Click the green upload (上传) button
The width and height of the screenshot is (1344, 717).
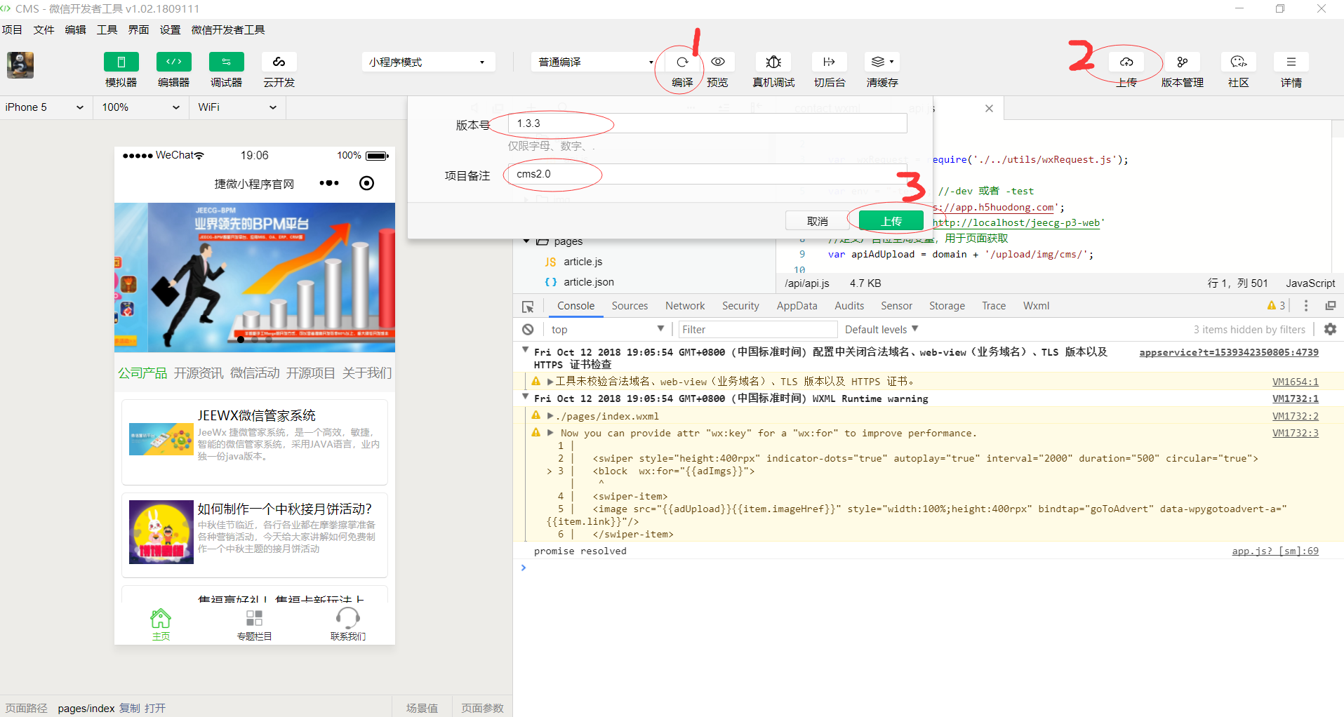[891, 221]
